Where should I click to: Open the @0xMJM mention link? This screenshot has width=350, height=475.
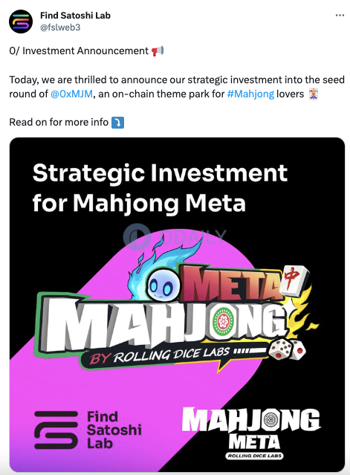[x=71, y=94]
